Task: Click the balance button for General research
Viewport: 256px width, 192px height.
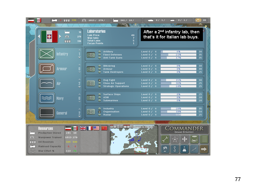Action: click(x=91, y=112)
